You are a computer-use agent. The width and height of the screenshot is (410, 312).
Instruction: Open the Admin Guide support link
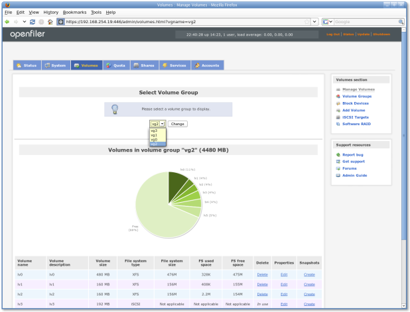point(354,176)
